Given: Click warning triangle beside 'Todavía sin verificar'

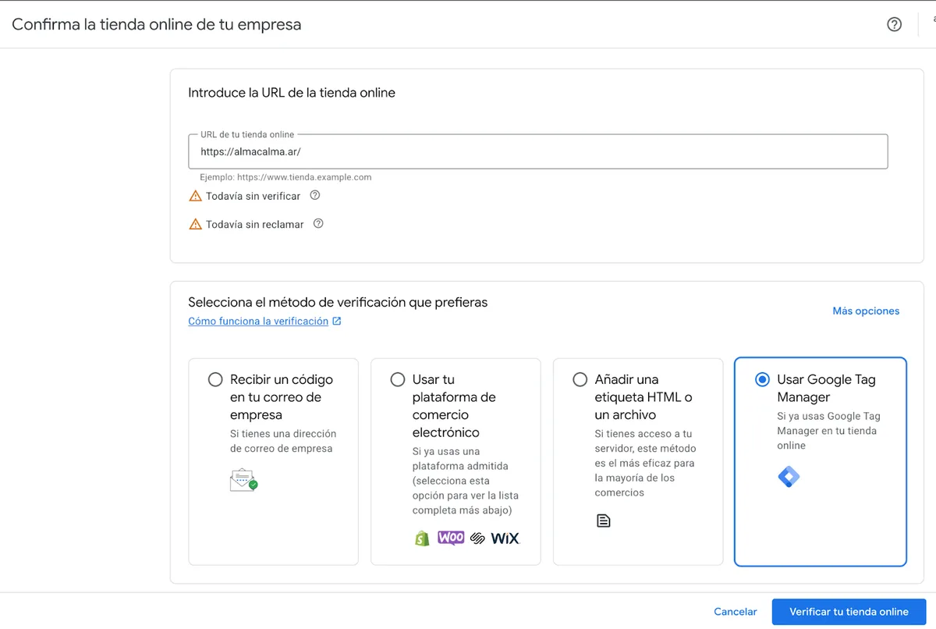Looking at the screenshot, I should click(x=195, y=197).
